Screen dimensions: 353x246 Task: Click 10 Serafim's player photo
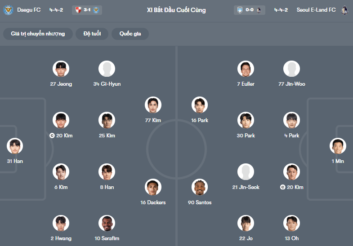107,223
